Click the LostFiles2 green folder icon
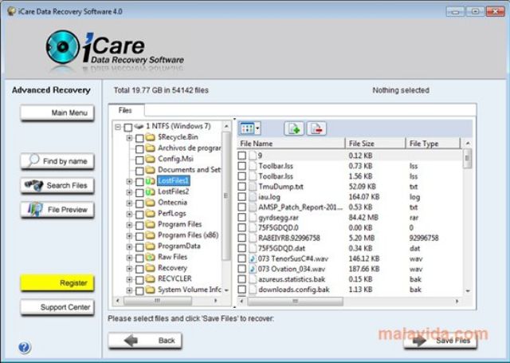510x363 pixels. tap(151, 191)
